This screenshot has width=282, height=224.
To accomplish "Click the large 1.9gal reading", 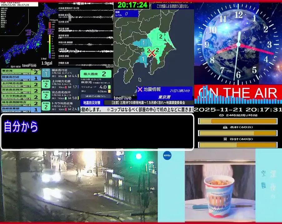I will [x=47, y=63].
